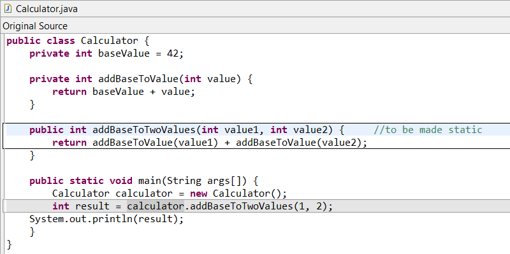The width and height of the screenshot is (510, 254).
Task: Click addBaseToValue(value2) call in return line
Action: (298, 143)
